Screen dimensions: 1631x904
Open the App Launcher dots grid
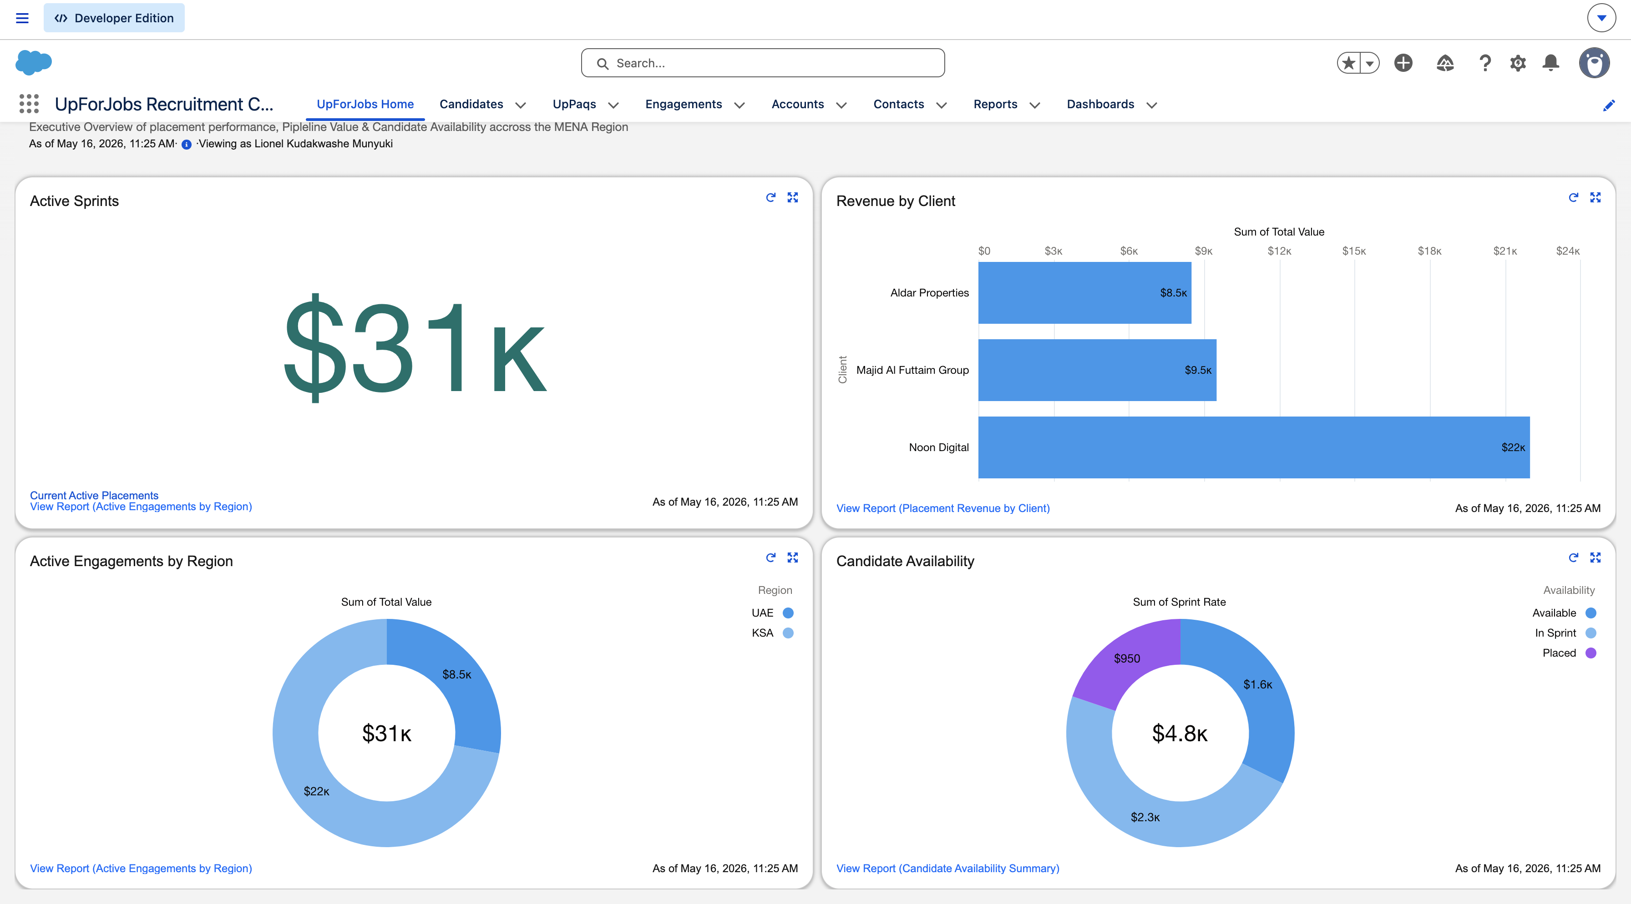pos(29,104)
